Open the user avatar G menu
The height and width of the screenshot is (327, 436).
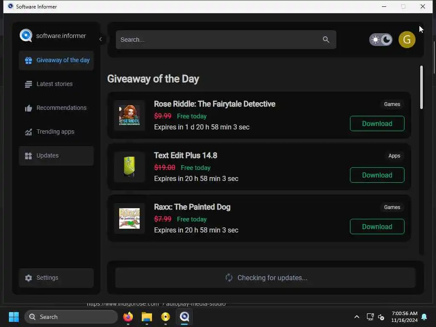point(407,40)
